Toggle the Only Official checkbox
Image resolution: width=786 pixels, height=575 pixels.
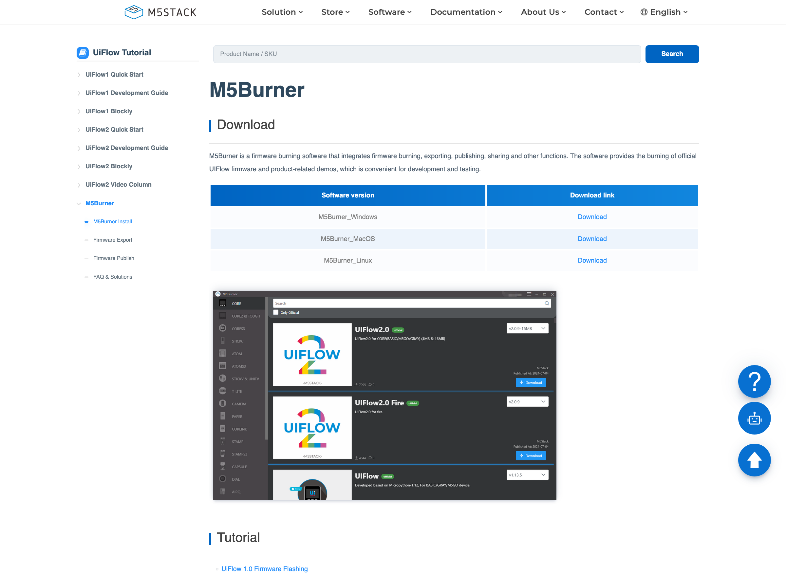276,312
